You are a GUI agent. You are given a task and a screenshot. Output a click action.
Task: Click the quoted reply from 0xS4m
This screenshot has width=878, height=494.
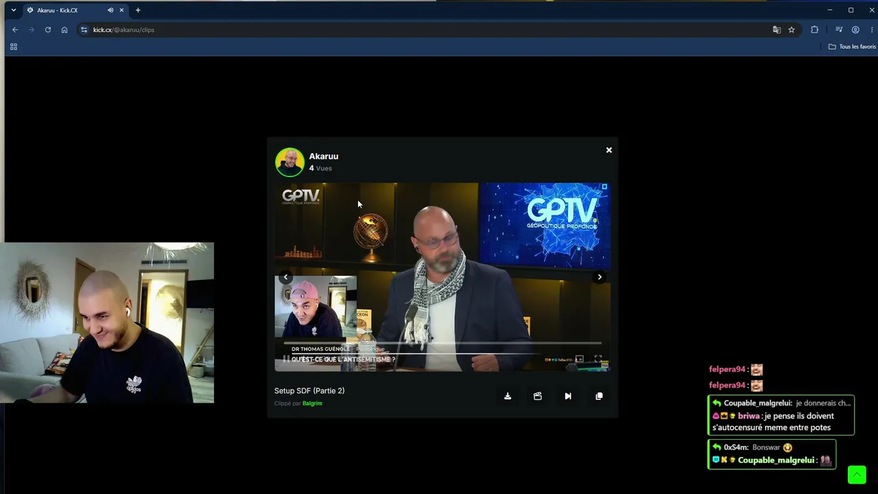pyautogui.click(x=753, y=447)
